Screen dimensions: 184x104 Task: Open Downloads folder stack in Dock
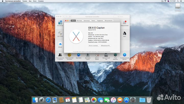pyautogui.click(x=142, y=100)
